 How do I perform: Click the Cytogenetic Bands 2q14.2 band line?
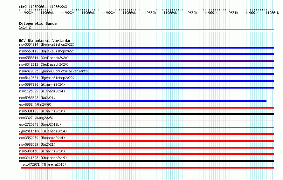click(x=146, y=31)
